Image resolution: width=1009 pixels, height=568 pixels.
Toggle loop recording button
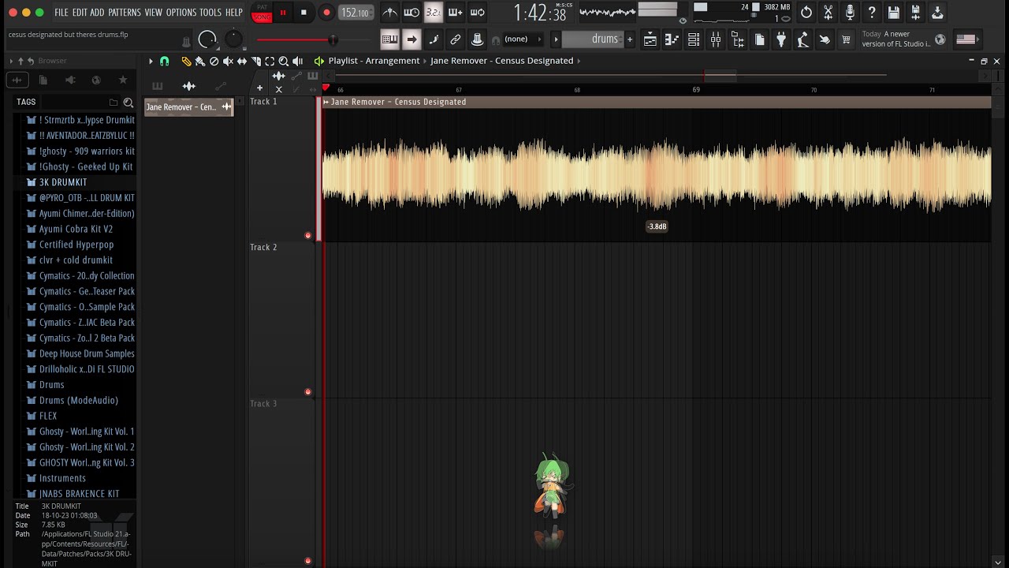pos(478,13)
